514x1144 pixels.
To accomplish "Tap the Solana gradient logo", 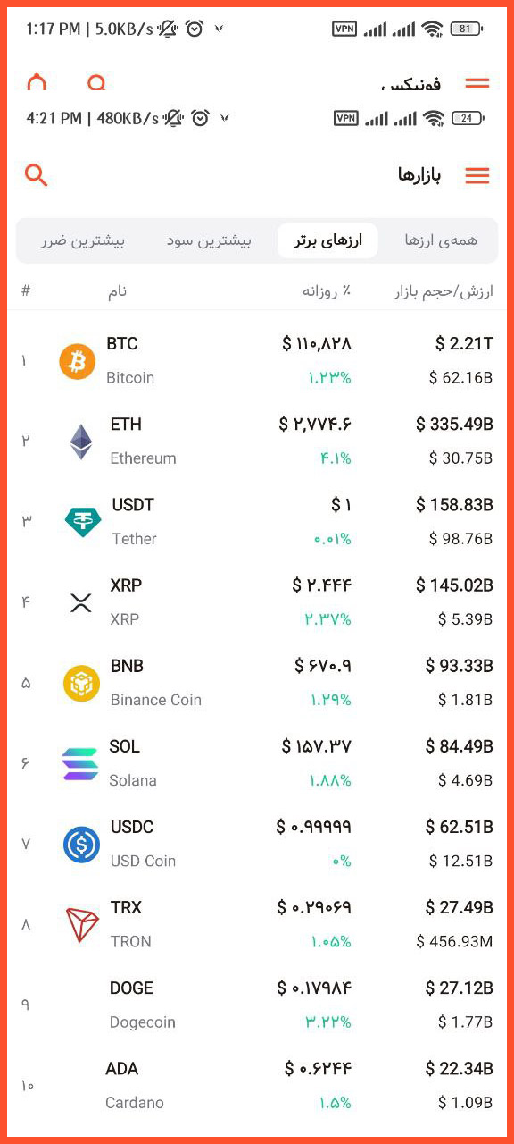I will click(80, 763).
